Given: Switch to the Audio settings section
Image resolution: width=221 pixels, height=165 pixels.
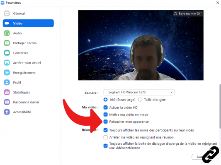Looking at the screenshot, I should pos(28,33).
